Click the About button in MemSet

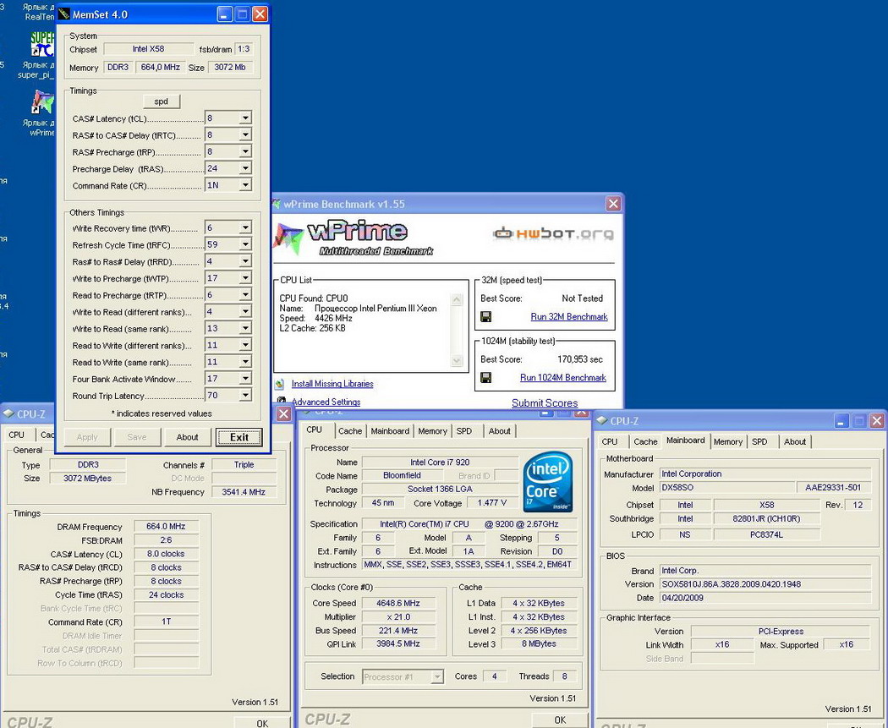point(187,438)
